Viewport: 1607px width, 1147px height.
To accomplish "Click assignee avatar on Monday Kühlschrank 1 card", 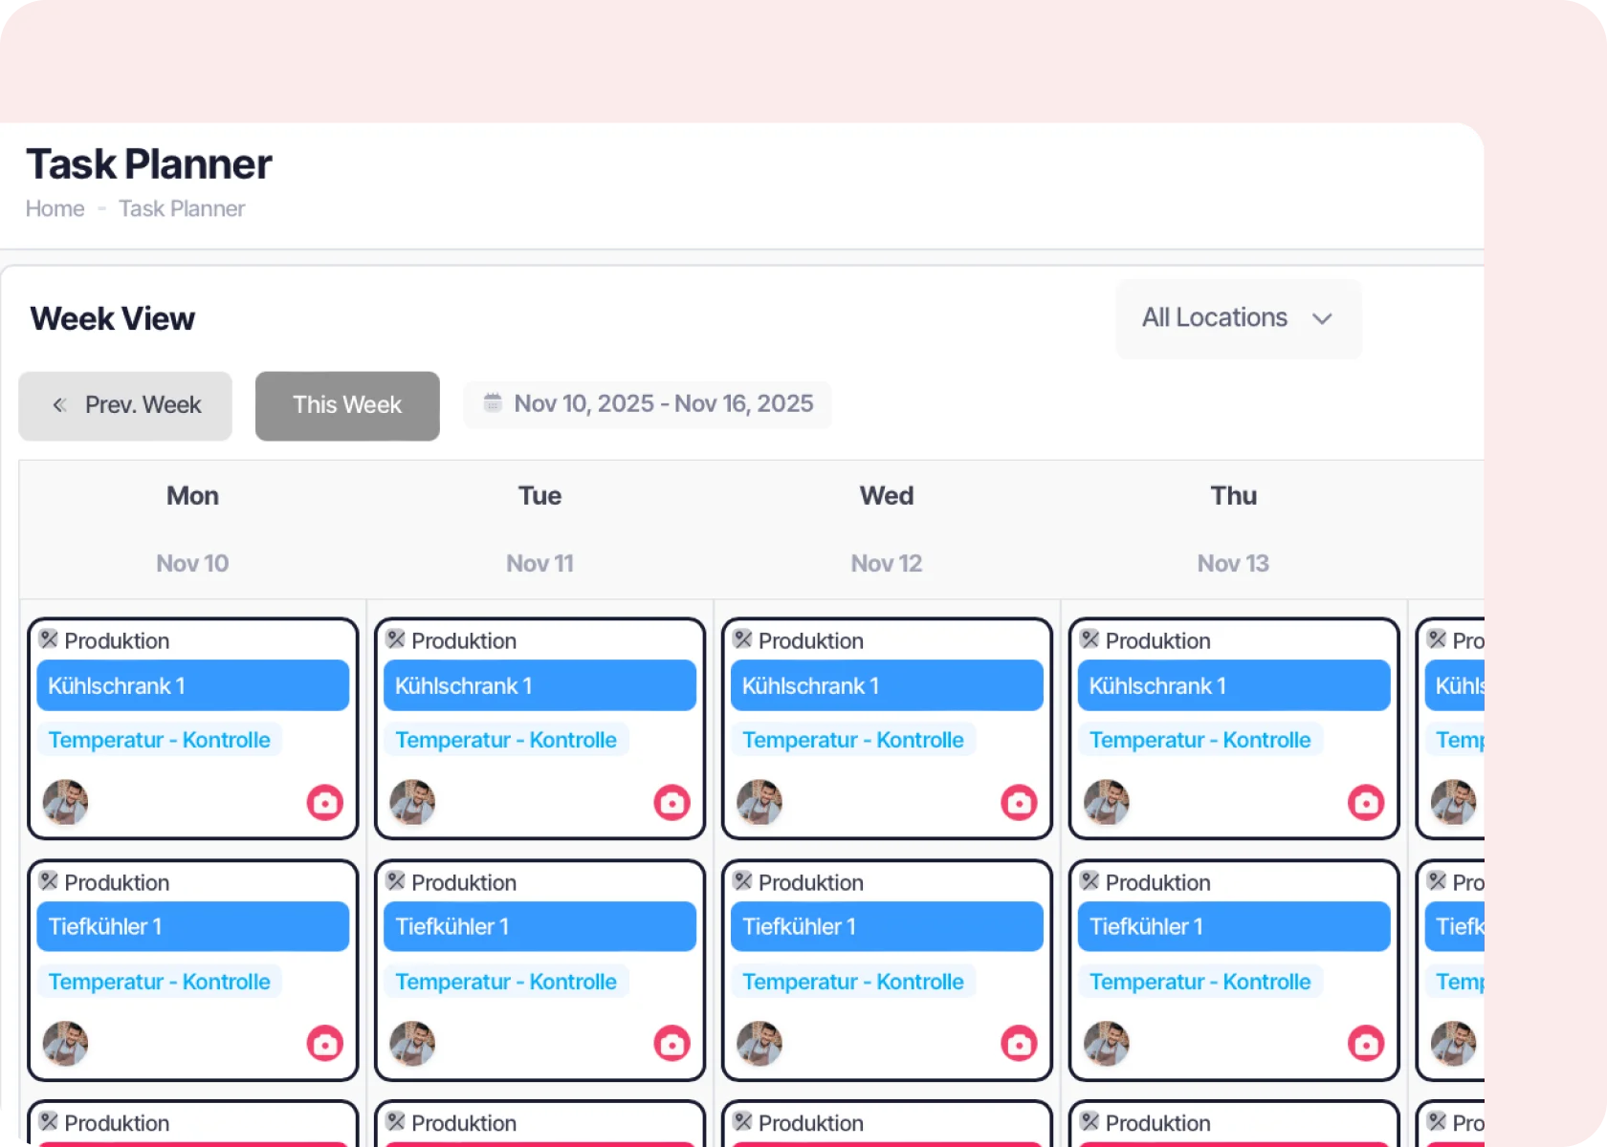I will (66, 802).
